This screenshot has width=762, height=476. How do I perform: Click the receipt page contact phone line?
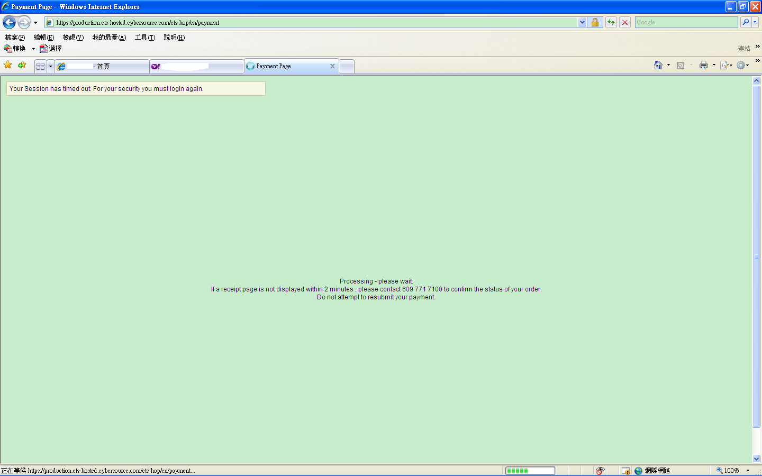tap(376, 289)
